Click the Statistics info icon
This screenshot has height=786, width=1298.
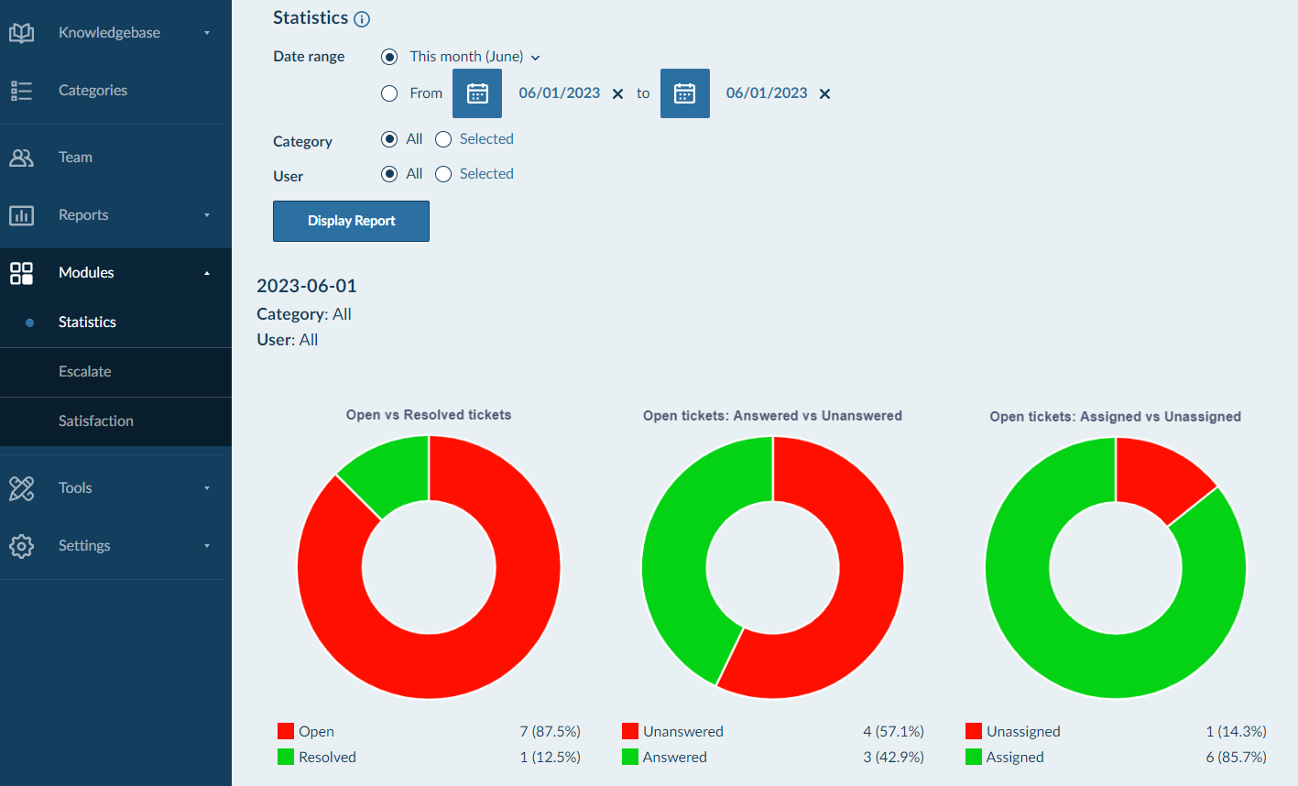(x=362, y=19)
